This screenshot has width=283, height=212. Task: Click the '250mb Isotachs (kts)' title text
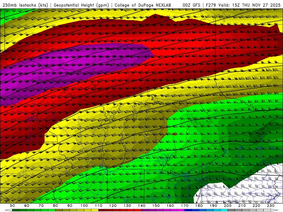click(x=25, y=5)
